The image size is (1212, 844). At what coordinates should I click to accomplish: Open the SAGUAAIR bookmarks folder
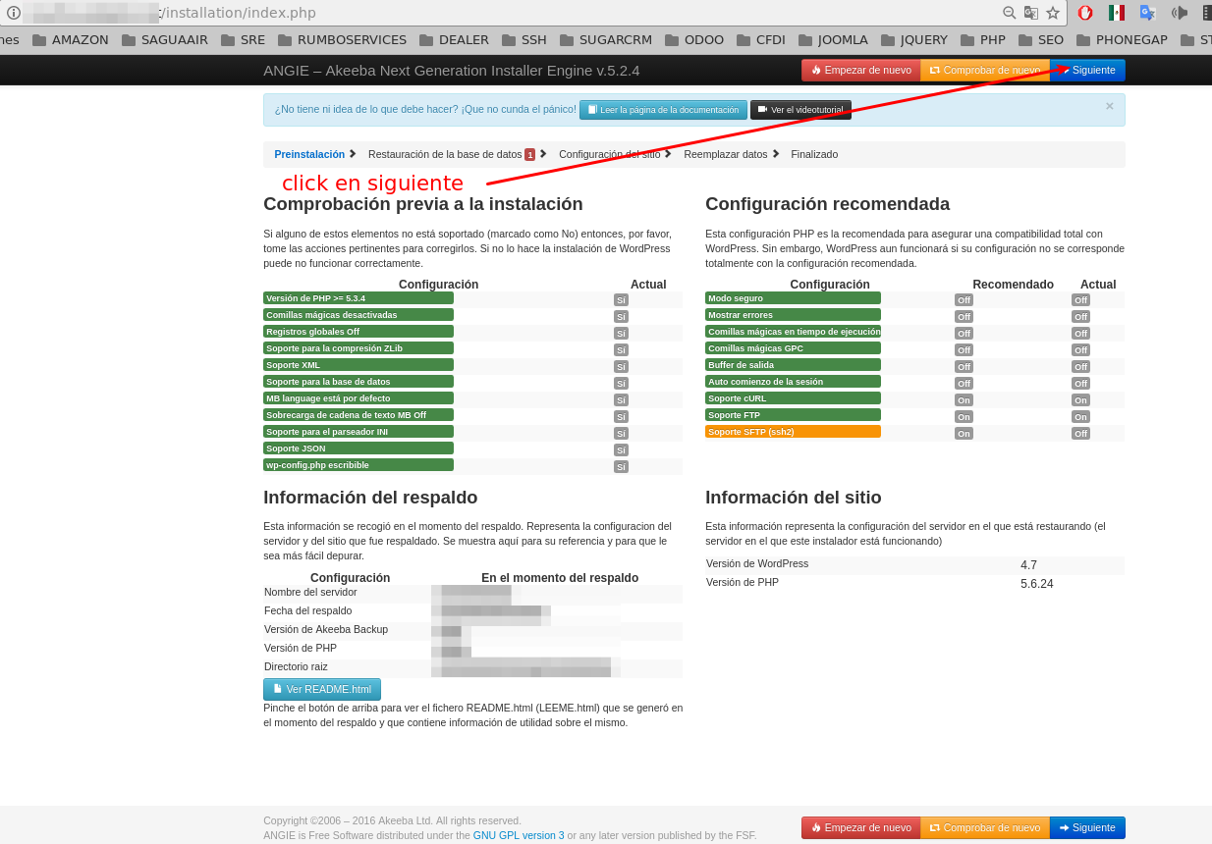pos(165,40)
